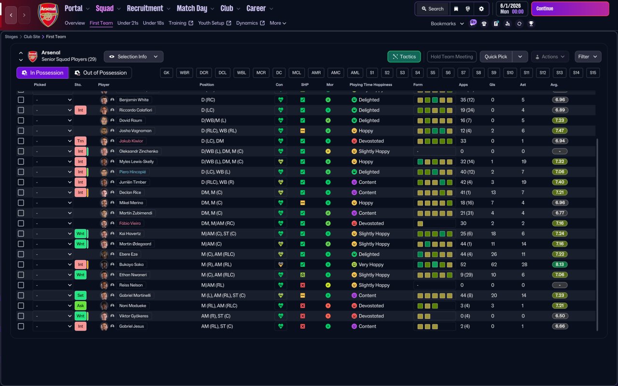
Task: Open the Picked dropdown for Viktor Gyökeres
Action: [x=53, y=316]
